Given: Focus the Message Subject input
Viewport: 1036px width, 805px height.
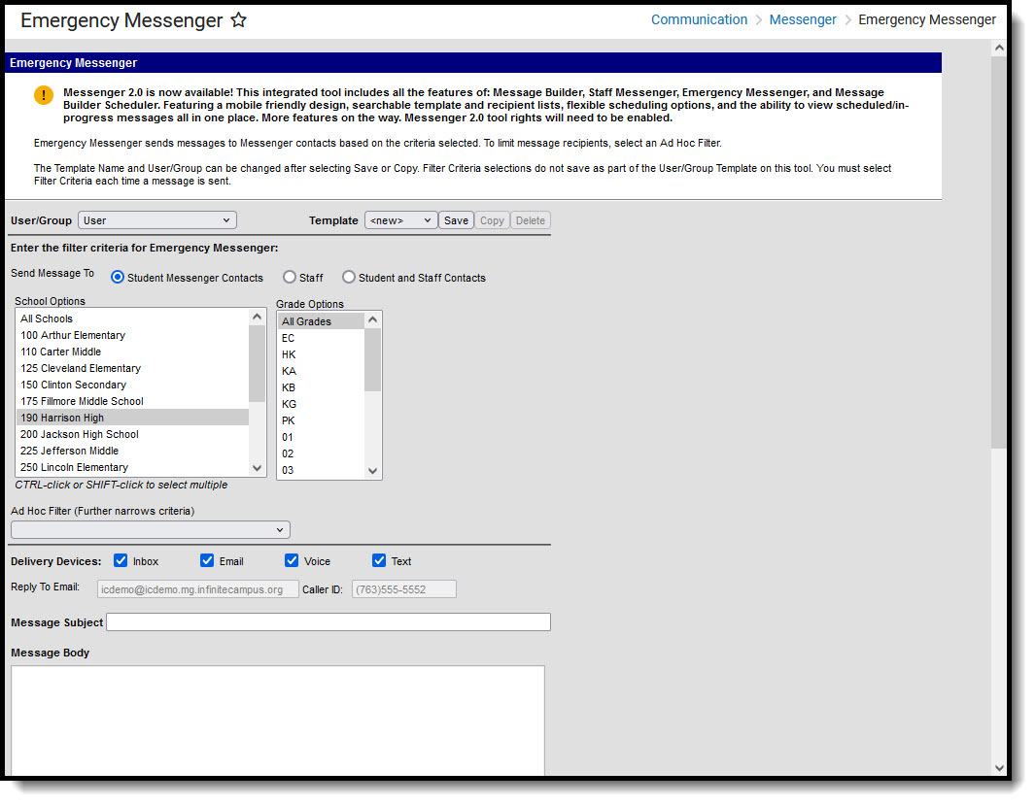Looking at the screenshot, I should (328, 622).
